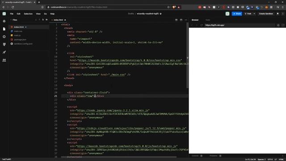Collapse the Files panel chevron
The width and height of the screenshot is (286, 161).
pos(11,20)
